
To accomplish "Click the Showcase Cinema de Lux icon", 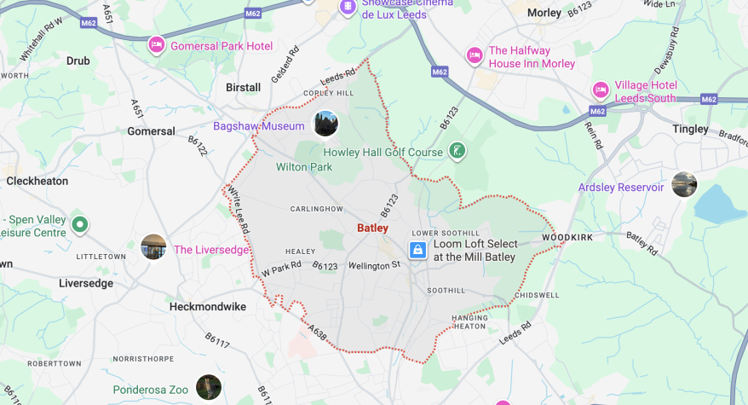I will 348,7.
